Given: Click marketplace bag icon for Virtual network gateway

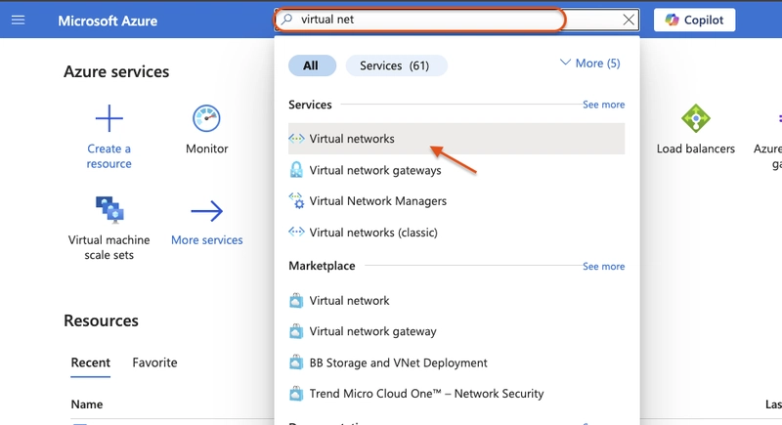Looking at the screenshot, I should [296, 331].
